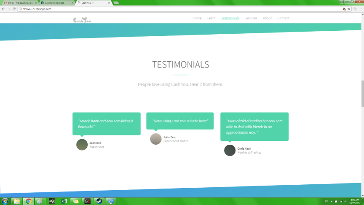Click the blocked content icon beside the star
The height and width of the screenshot is (205, 364).
click(x=344, y=9)
